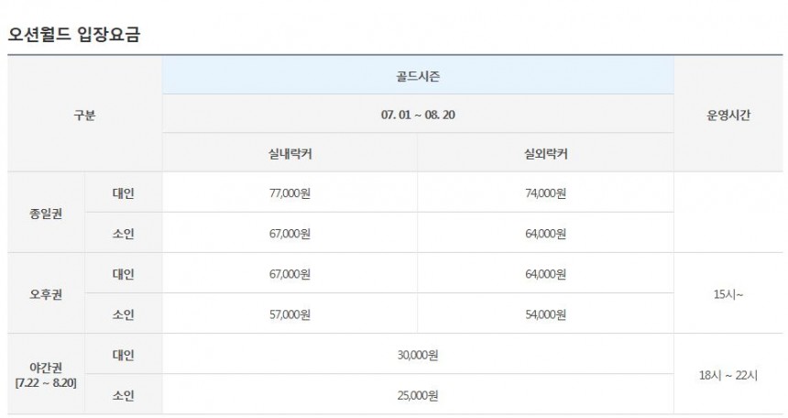Click 오후권 대인 실내락커 67,000원
Image resolution: width=788 pixels, height=418 pixels.
pos(290,274)
